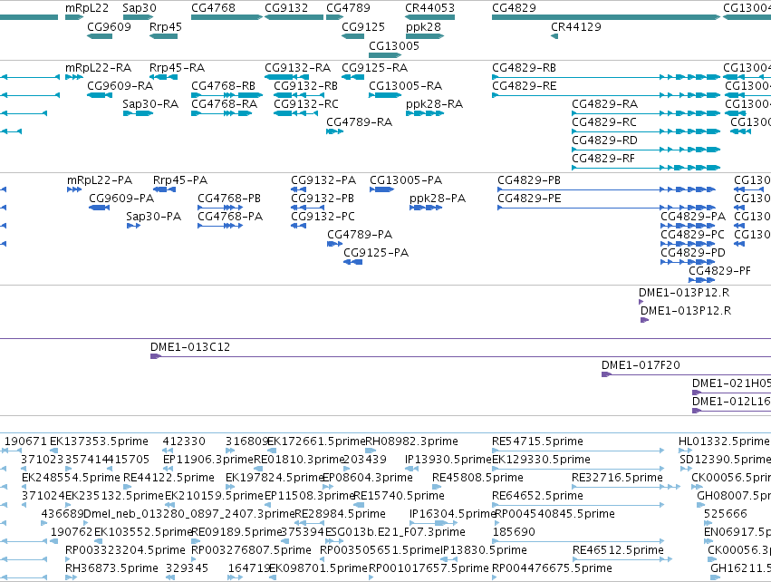Select the Sap30 gene glyph
This screenshot has width=771, height=582.
[138, 17]
